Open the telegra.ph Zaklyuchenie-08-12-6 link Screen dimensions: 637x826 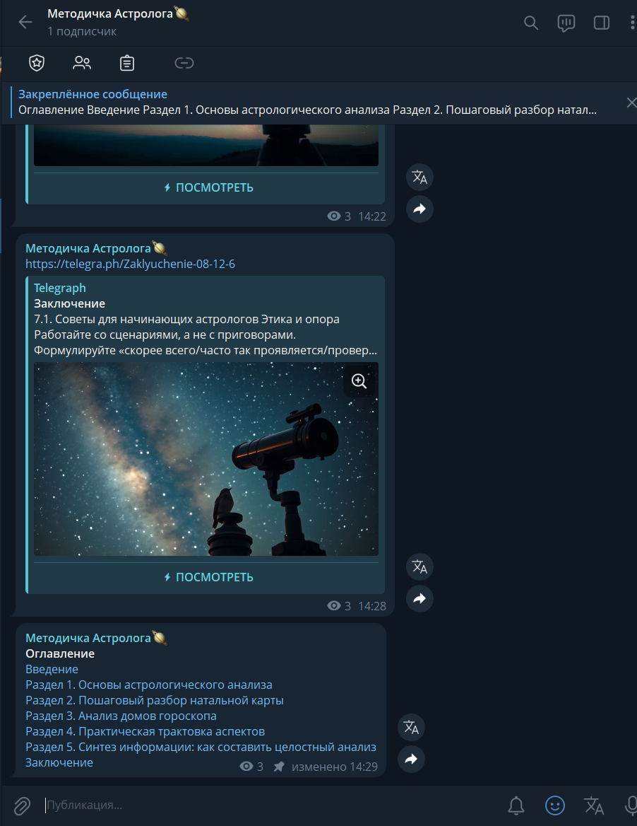click(131, 264)
